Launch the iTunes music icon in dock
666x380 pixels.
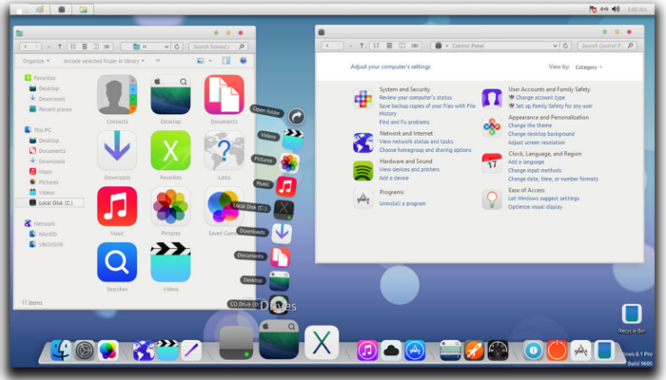tap(367, 351)
